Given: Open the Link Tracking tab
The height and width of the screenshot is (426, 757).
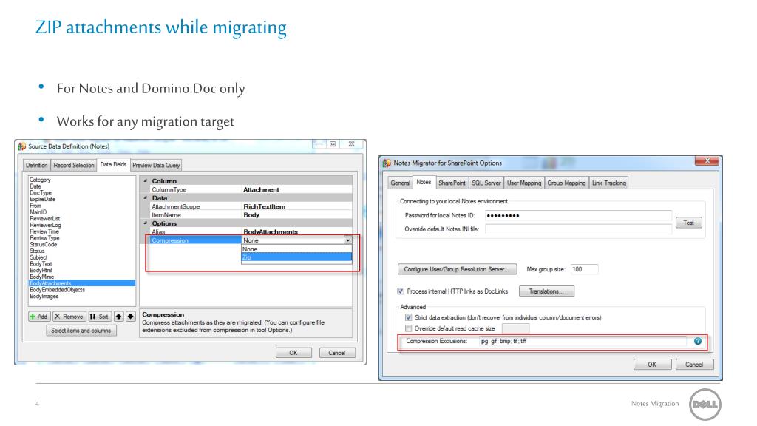Looking at the screenshot, I should 609,183.
